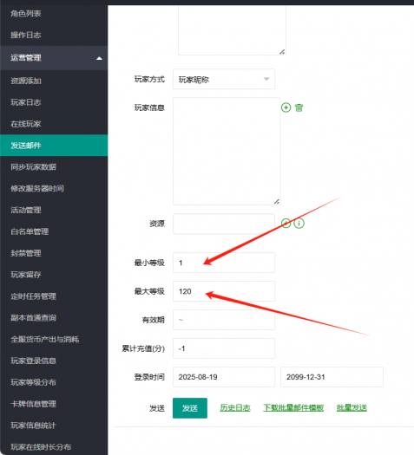Click 下载批量邮件模板 link
414x455 pixels.
(x=293, y=407)
